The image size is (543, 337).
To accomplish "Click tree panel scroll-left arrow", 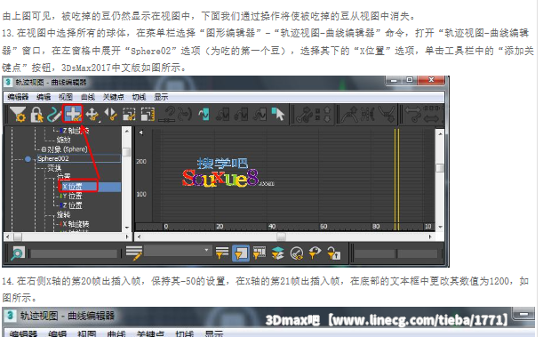I will pos(8,237).
